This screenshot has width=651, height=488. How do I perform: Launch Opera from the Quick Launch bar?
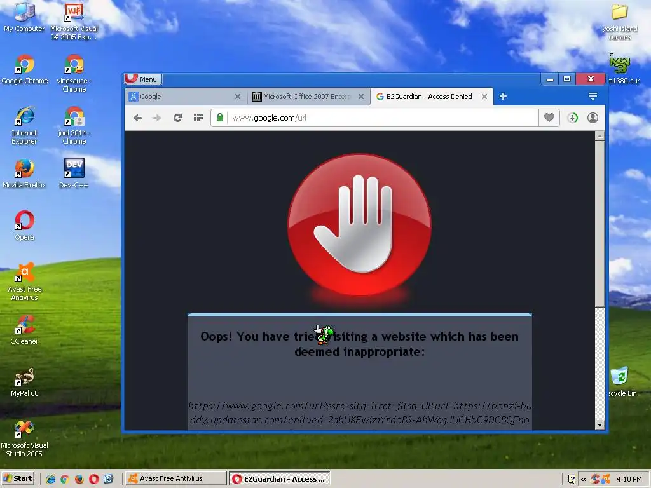pos(94,479)
